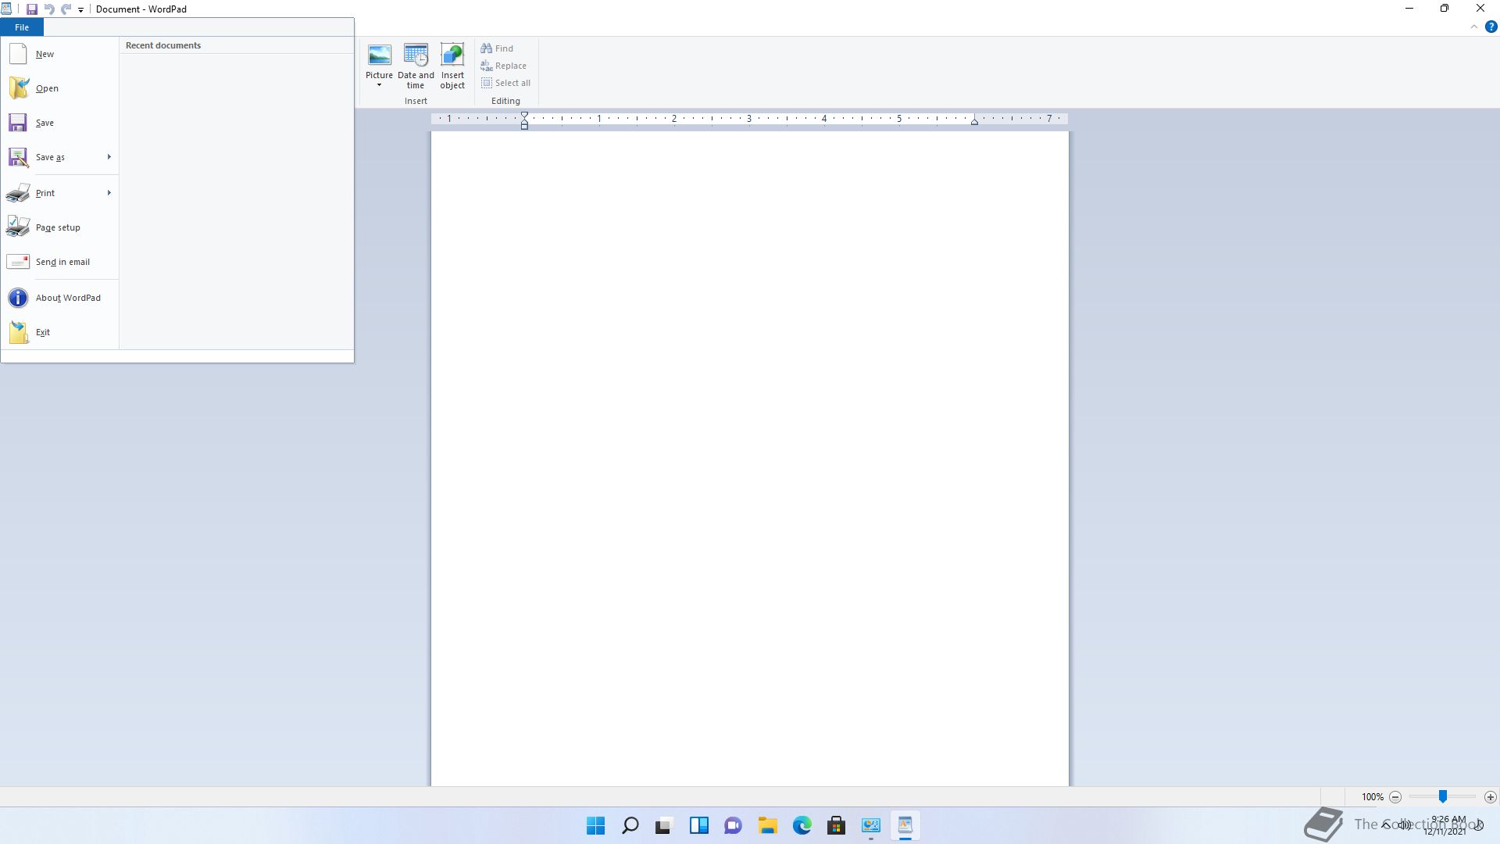This screenshot has width=1500, height=844.
Task: Click the zoom in plus button
Action: tap(1490, 797)
